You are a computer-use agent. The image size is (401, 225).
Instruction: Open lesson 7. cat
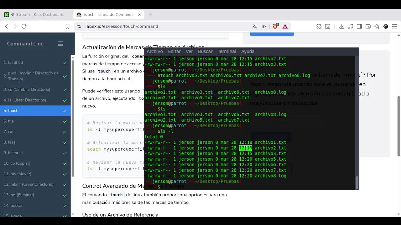[35, 132]
